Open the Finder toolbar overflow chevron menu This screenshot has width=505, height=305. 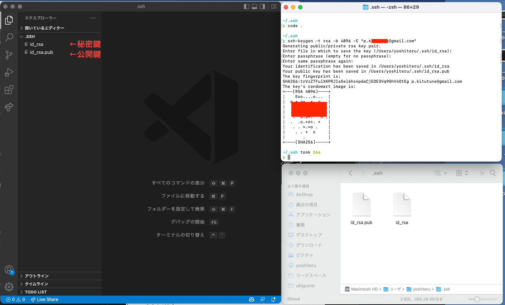[482, 173]
